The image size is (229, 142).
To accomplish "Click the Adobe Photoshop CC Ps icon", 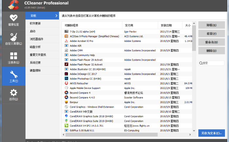I will (x=66, y=79).
